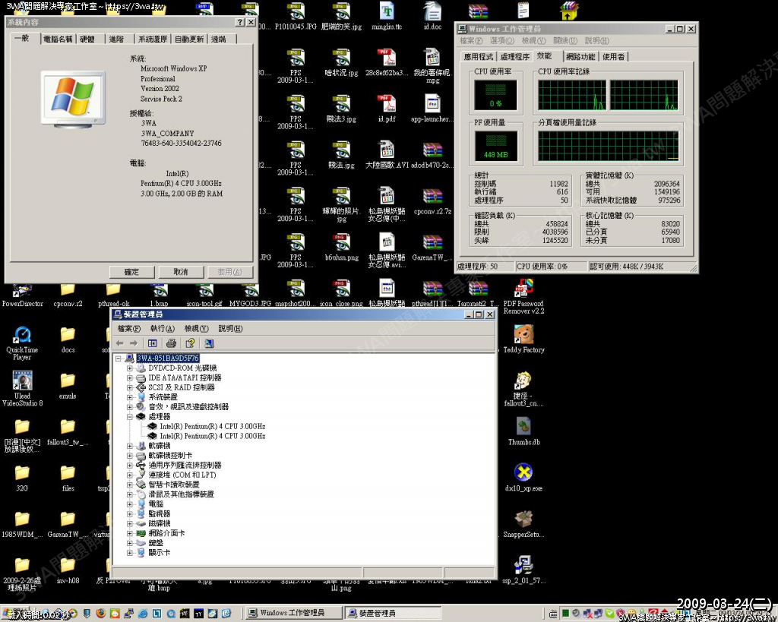This screenshot has height=622, width=778.
Task: Click 取消 button in System Properties
Action: click(180, 272)
